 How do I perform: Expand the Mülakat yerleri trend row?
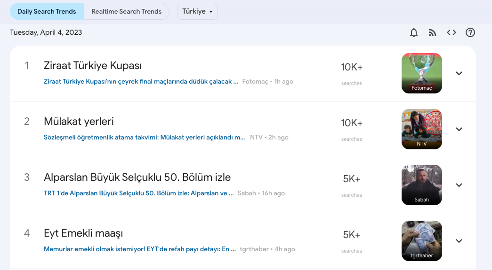pyautogui.click(x=459, y=129)
